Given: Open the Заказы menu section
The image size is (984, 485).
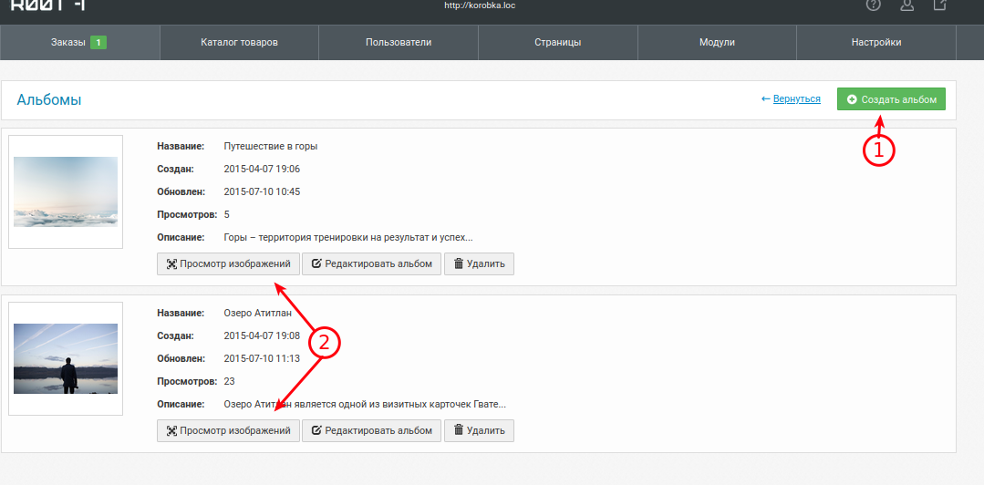Looking at the screenshot, I should click(79, 43).
